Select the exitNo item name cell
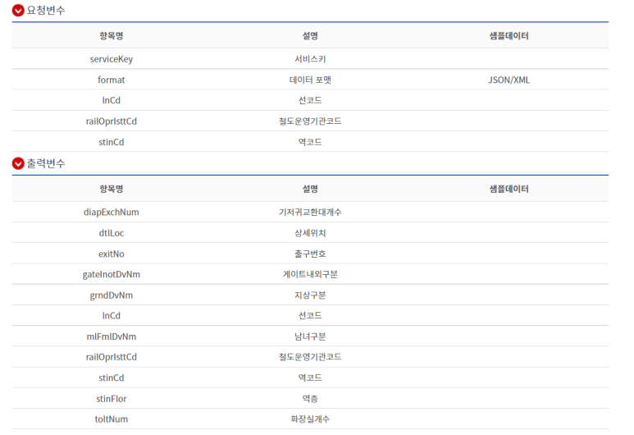 tap(112, 254)
